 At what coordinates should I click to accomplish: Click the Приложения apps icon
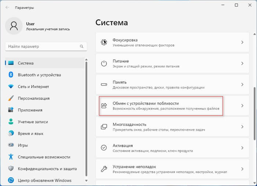(x=11, y=110)
